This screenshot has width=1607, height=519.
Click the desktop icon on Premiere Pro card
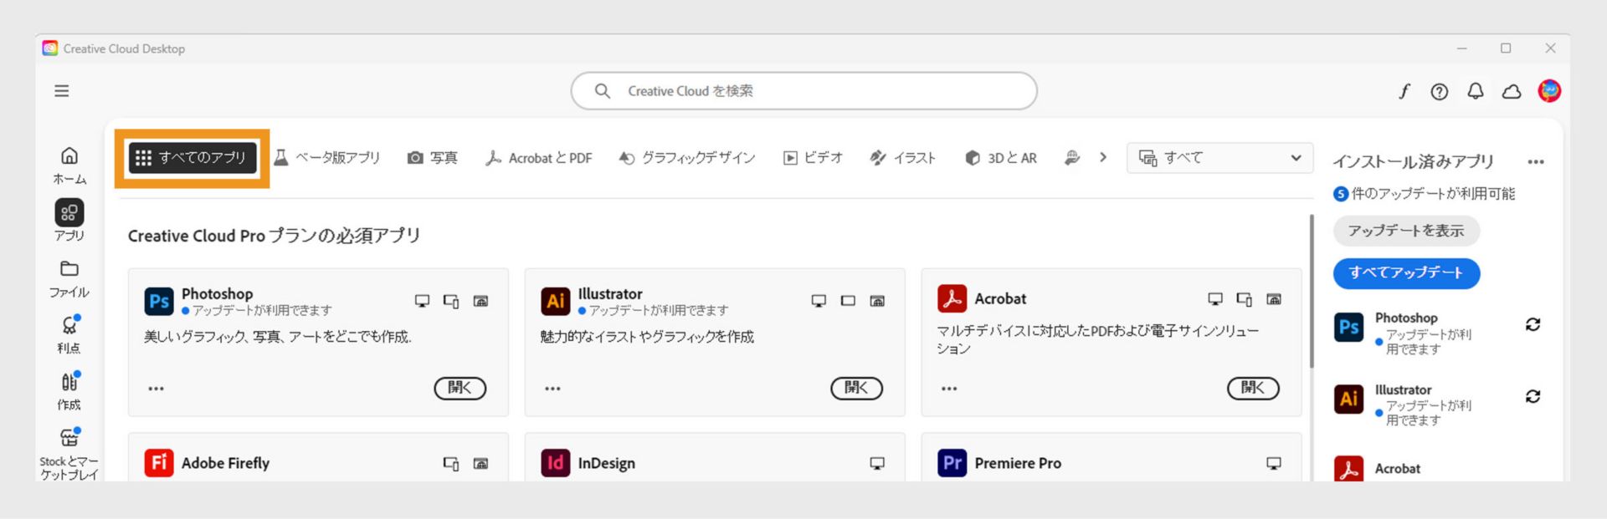point(1274,463)
